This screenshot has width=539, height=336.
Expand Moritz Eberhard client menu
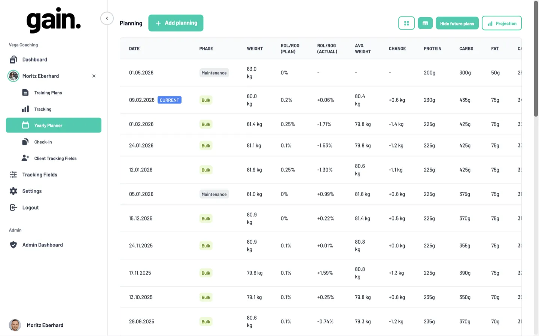40,76
